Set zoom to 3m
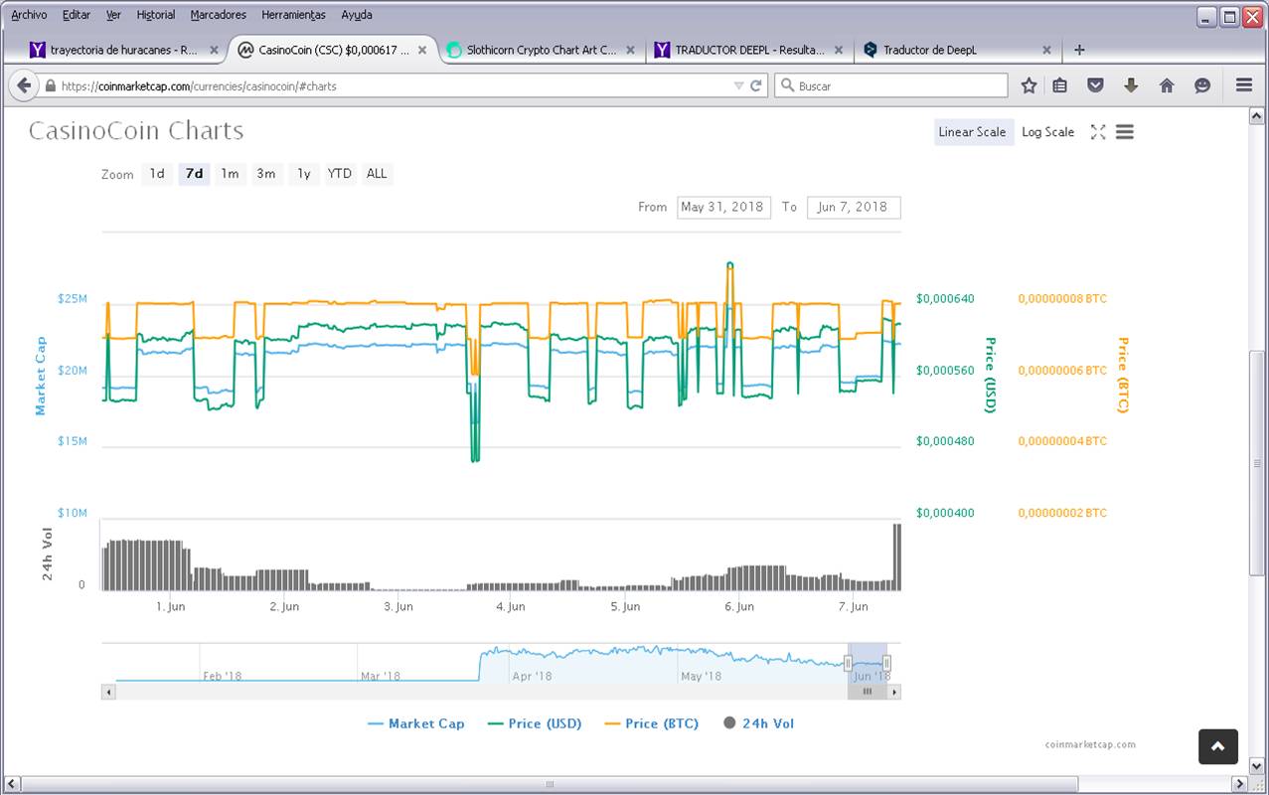 (266, 174)
